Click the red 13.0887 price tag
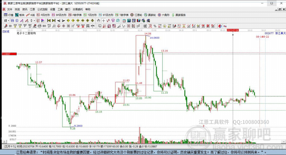286x155 pixels. pos(9,54)
